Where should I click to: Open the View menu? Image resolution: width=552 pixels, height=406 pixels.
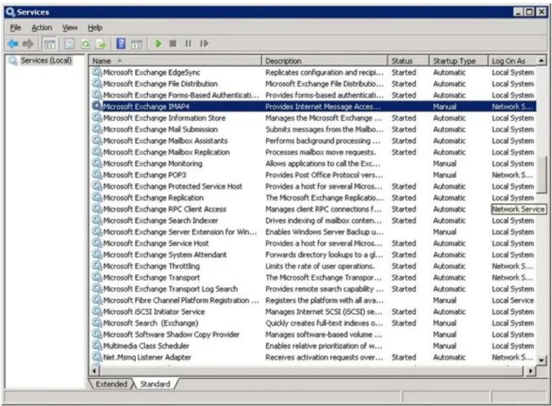tap(70, 28)
